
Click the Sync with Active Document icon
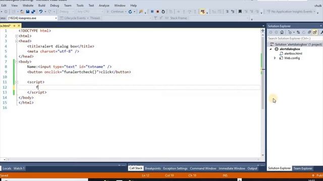pyautogui.click(x=298, y=32)
